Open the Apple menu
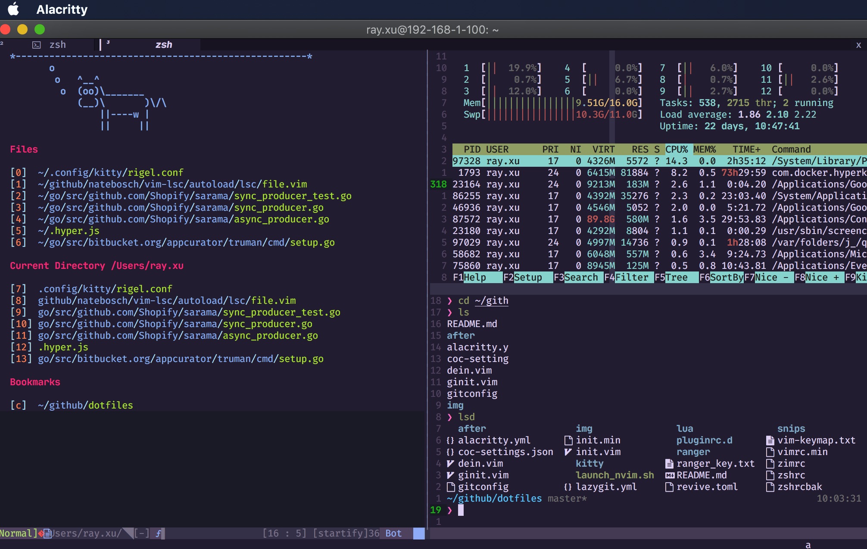 click(x=14, y=9)
